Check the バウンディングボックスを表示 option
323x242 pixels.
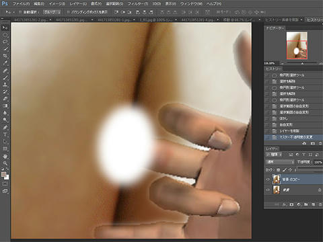click(68, 12)
